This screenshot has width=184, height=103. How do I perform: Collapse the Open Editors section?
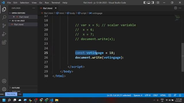tap(18, 13)
